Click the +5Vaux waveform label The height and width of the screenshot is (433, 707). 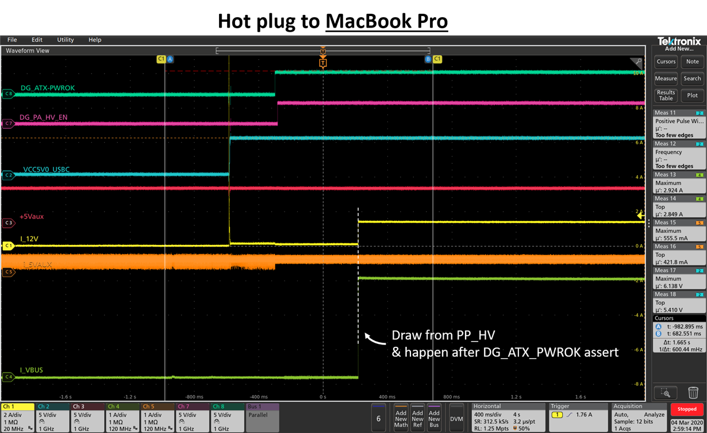(31, 217)
